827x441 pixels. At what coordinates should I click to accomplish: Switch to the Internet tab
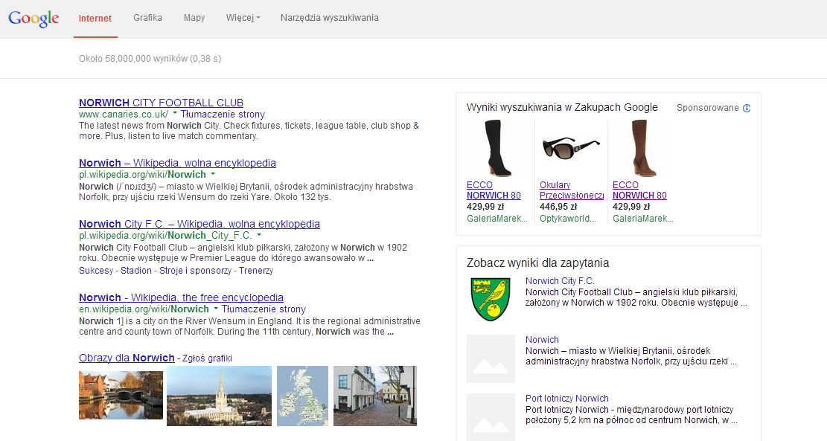[x=95, y=19]
